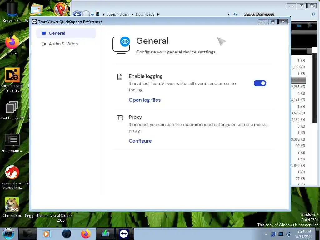Image resolution: width=320 pixels, height=240 pixels.
Task: Click Joseph Biden in the Explorer breadcrumb
Action: click(118, 14)
